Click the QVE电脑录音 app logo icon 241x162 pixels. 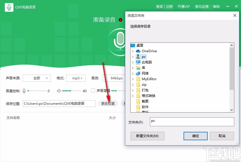(9, 6)
